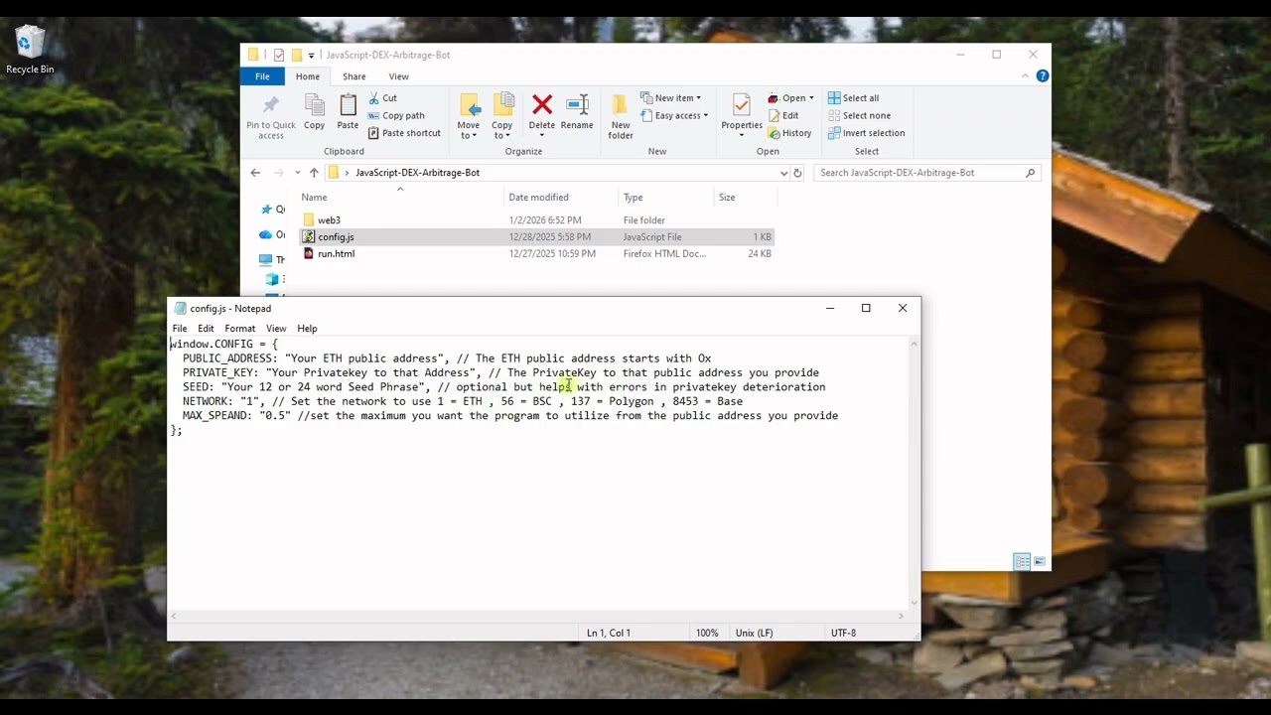Click 'UTF-8' in Notepad status bar
1271x715 pixels.
pos(843,633)
